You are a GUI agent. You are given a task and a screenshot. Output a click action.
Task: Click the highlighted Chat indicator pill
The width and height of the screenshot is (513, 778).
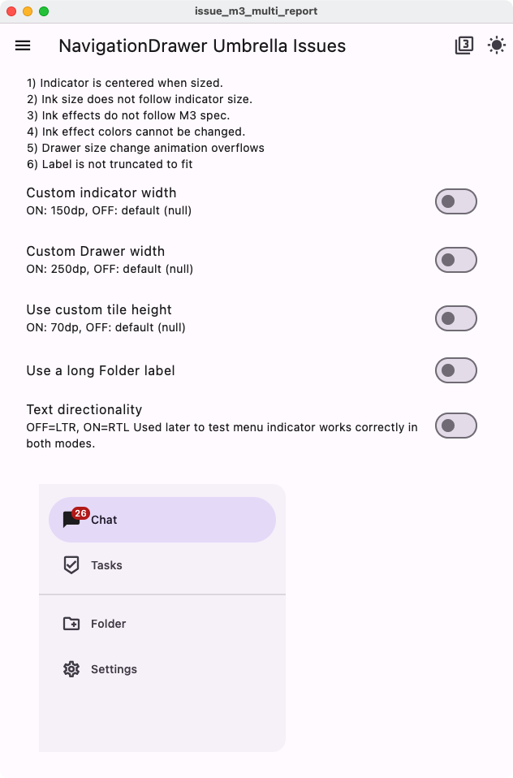click(x=162, y=520)
